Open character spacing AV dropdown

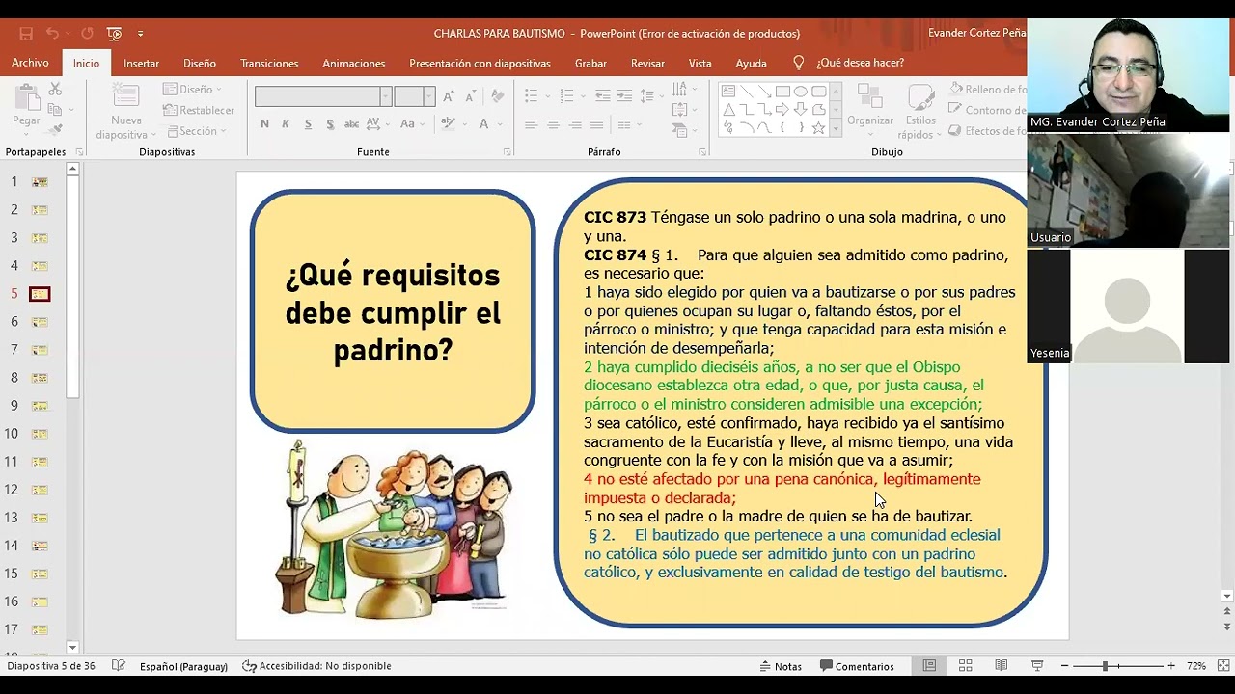coord(379,124)
